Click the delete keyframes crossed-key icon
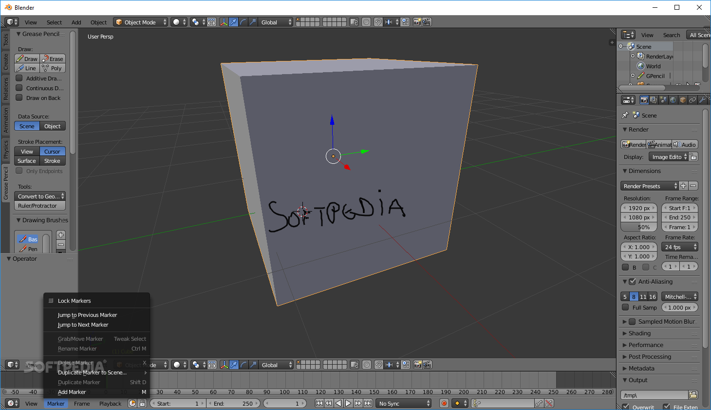Image resolution: width=711 pixels, height=410 pixels. [549, 403]
